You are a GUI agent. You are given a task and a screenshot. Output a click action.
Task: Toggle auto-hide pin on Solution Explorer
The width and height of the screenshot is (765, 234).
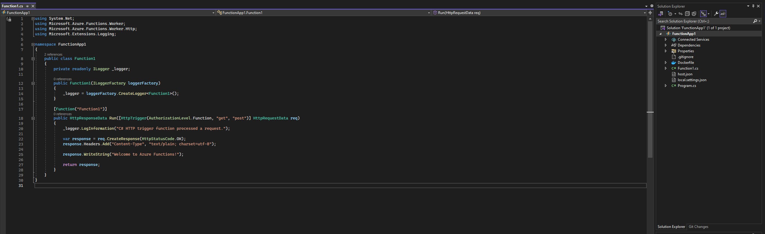(753, 6)
